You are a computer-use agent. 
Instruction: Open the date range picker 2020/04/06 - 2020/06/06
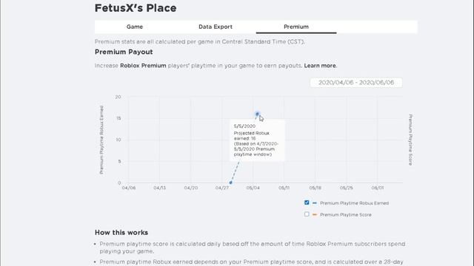(356, 83)
